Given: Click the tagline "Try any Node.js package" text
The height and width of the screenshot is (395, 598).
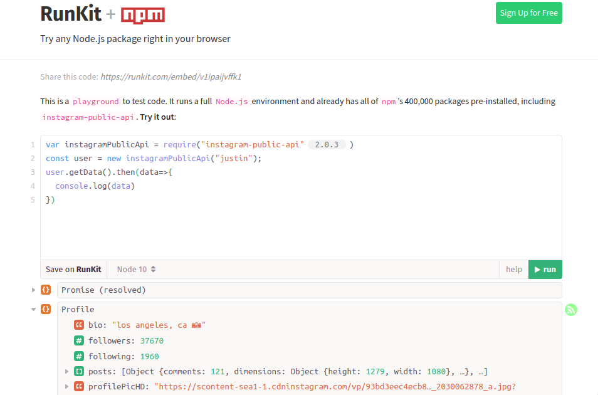Looking at the screenshot, I should (135, 39).
